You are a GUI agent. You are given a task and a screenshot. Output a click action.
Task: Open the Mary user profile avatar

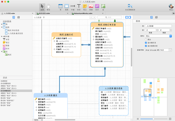click(171, 6)
